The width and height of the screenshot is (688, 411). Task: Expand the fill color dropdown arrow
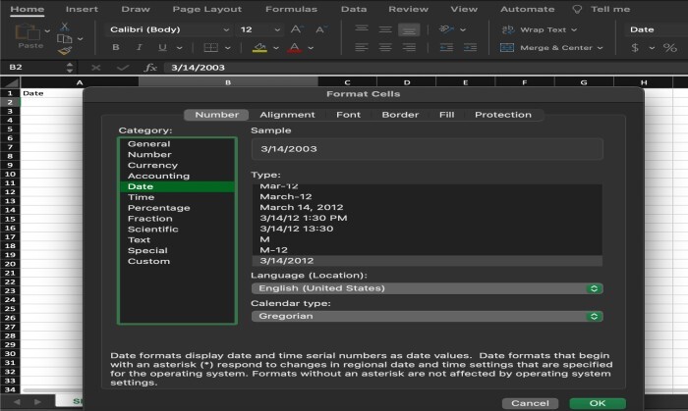pyautogui.click(x=276, y=48)
